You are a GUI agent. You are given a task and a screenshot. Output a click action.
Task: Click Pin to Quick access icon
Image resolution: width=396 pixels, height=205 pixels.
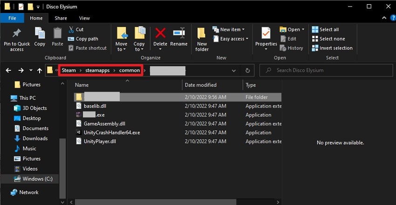pos(17,33)
